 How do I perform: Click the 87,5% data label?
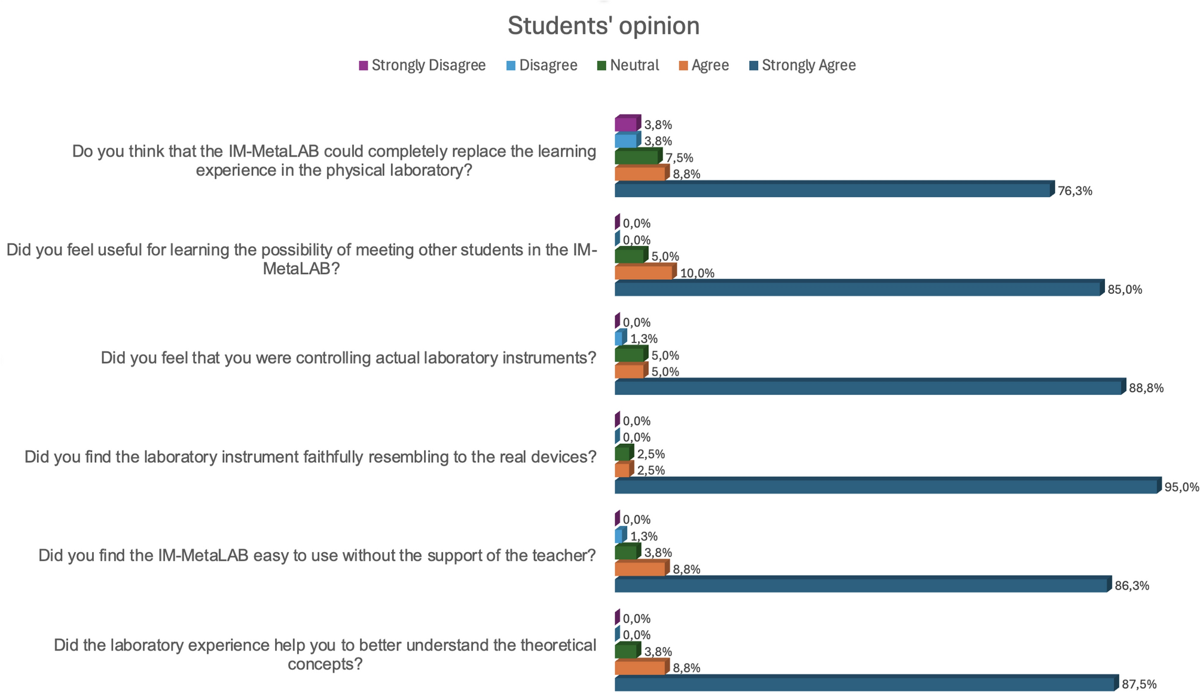pos(1139,685)
